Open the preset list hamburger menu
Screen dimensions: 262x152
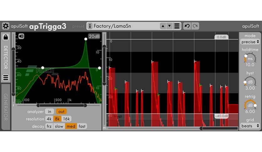coord(177,26)
